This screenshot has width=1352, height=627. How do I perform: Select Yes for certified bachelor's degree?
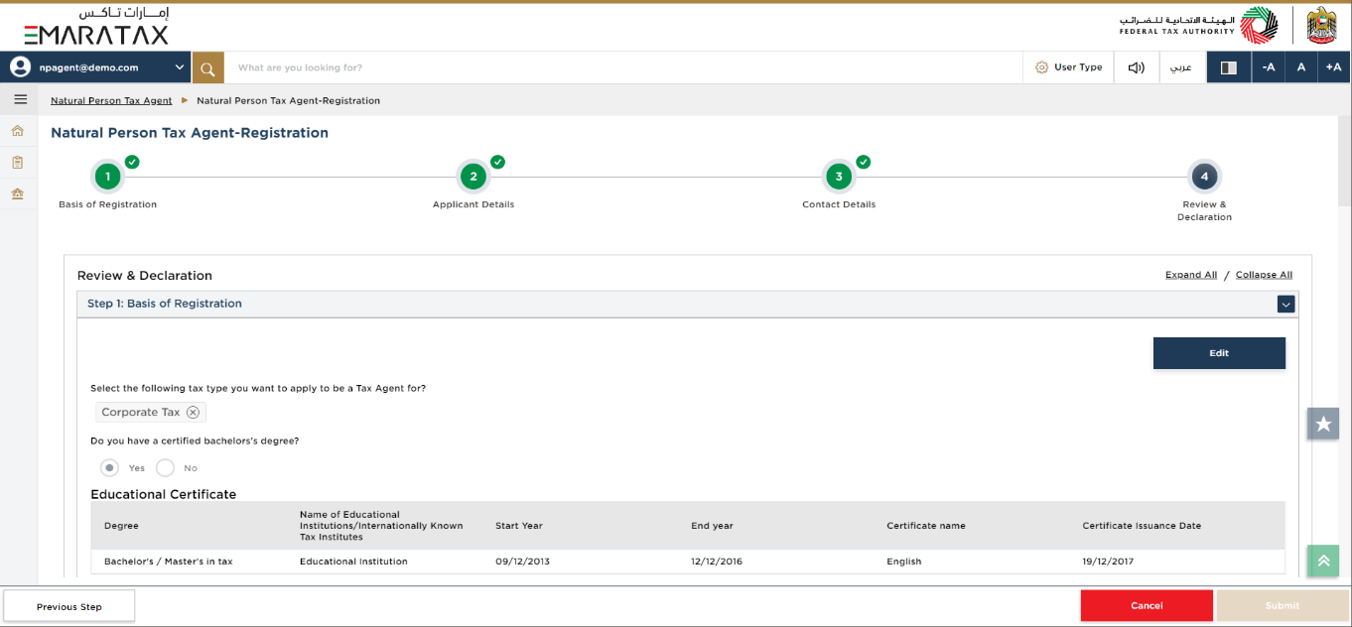click(110, 467)
